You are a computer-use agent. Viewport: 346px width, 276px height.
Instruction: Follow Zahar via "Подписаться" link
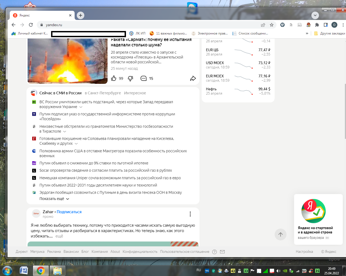click(69, 212)
